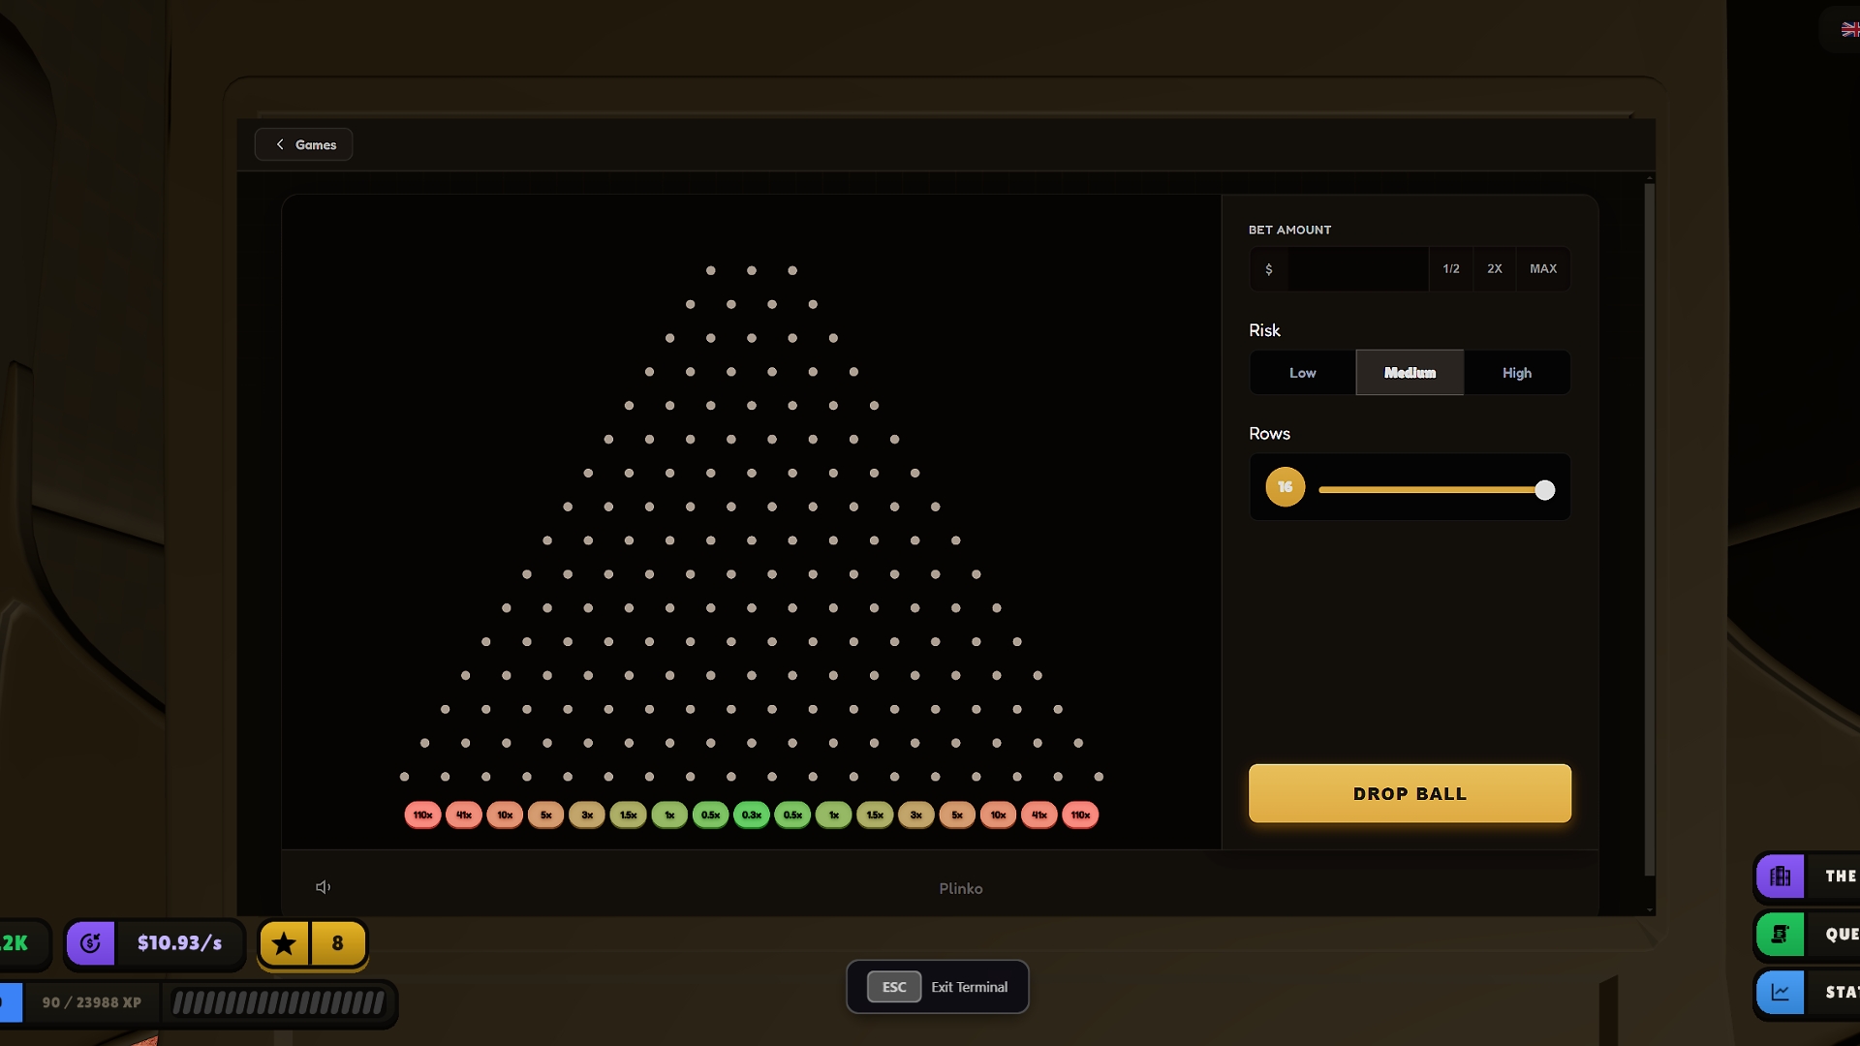
Task: Click the leftmost 110x multiplier slot
Action: pyautogui.click(x=422, y=815)
